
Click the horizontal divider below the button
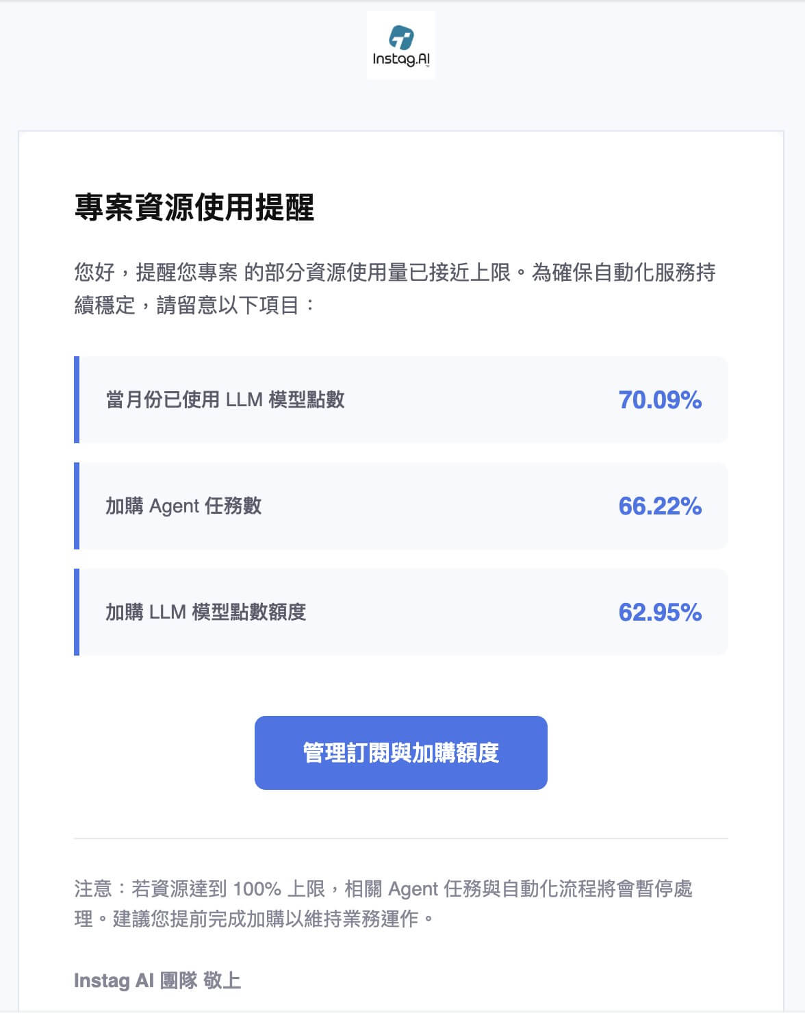click(401, 838)
